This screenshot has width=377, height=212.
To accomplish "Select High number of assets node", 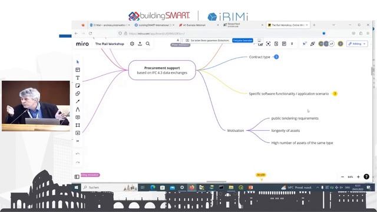I will tap(302, 143).
